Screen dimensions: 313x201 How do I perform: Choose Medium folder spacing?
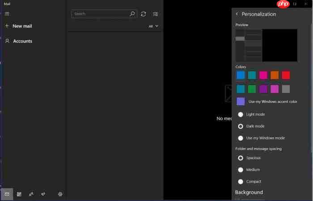(241, 170)
